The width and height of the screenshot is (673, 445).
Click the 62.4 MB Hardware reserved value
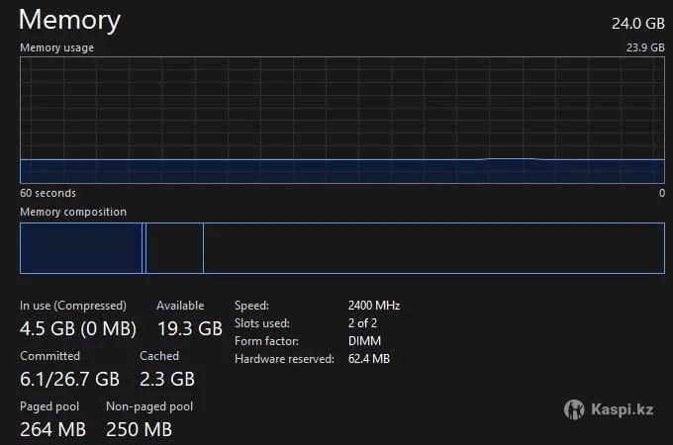coord(369,359)
